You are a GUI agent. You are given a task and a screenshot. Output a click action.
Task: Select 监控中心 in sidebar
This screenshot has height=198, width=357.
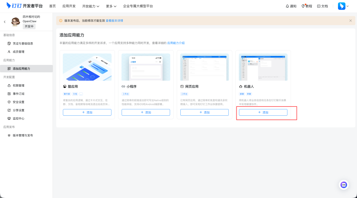[26, 119]
